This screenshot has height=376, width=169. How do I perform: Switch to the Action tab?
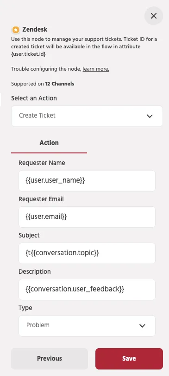click(49, 143)
